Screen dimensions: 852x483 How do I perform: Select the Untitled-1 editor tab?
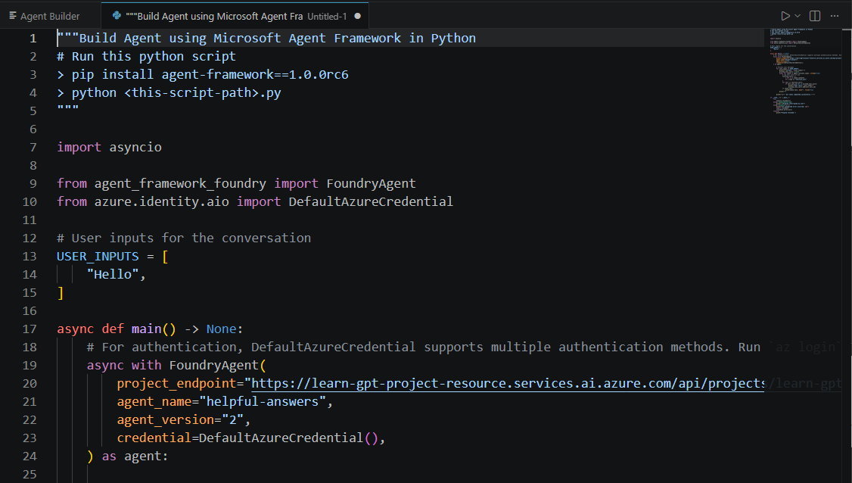pos(235,16)
